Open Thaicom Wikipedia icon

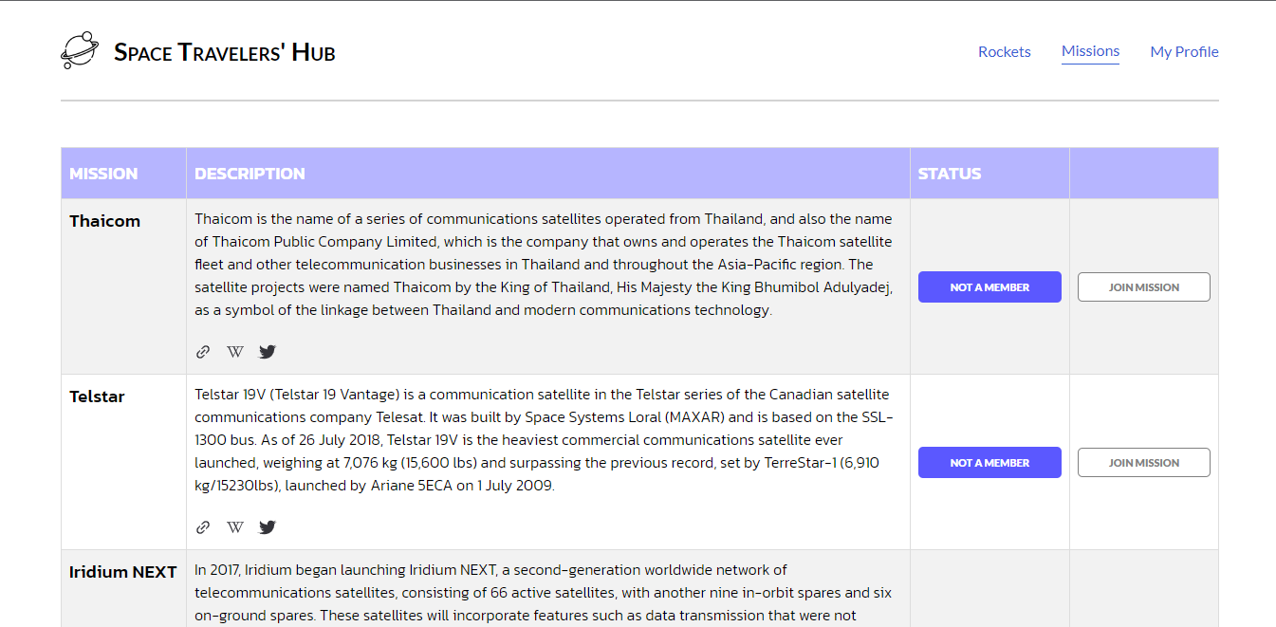tap(235, 352)
